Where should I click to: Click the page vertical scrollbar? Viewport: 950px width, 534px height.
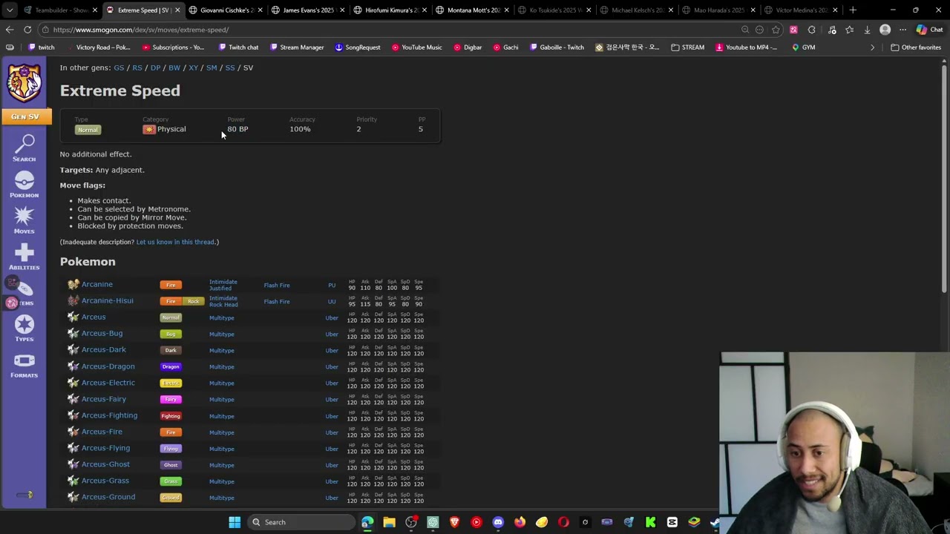tap(944, 178)
